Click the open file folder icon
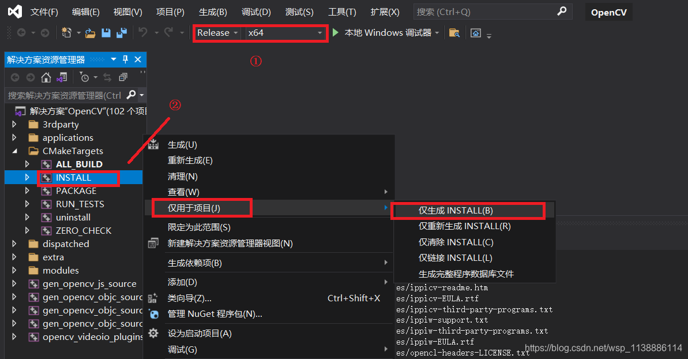The image size is (688, 359). 91,33
